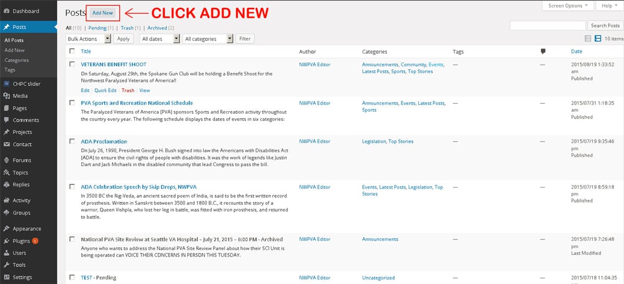Open Categories in Posts submenu
The height and width of the screenshot is (284, 624).
coord(17,60)
